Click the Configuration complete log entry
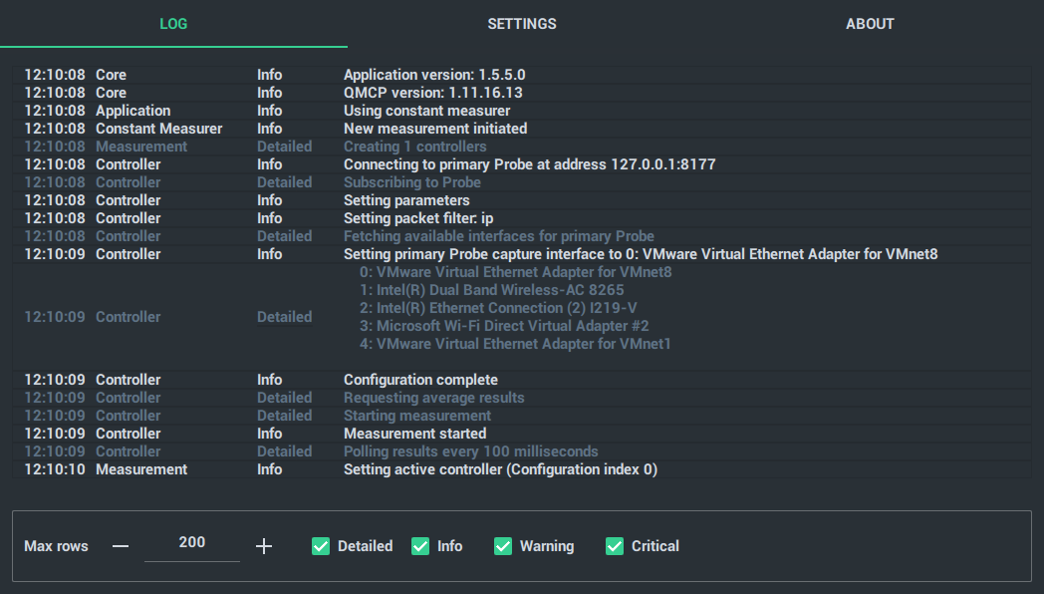This screenshot has height=594, width=1044. click(x=522, y=380)
